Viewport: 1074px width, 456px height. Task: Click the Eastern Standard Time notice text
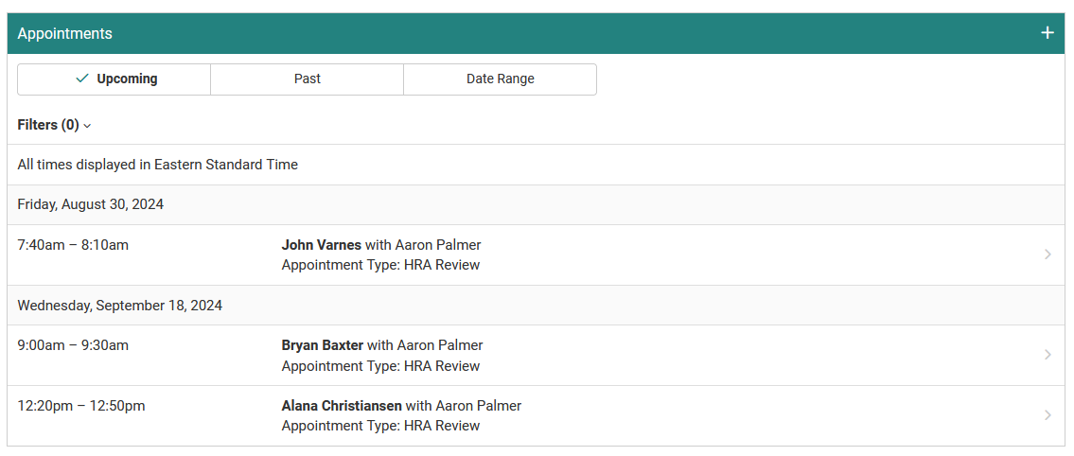pos(157,165)
